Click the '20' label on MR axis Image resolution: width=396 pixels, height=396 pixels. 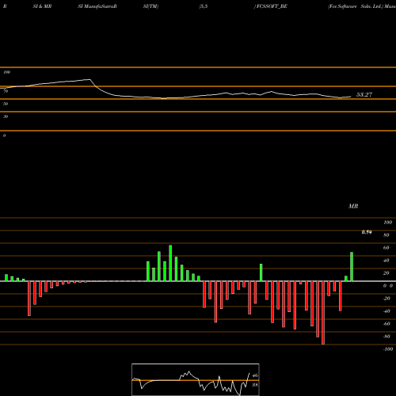click(x=386, y=273)
